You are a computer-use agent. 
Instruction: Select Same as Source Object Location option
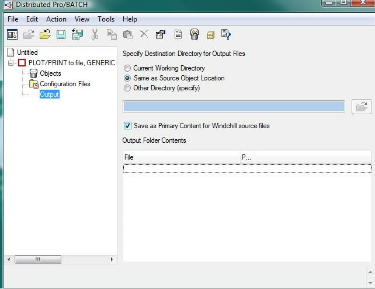[x=127, y=78]
